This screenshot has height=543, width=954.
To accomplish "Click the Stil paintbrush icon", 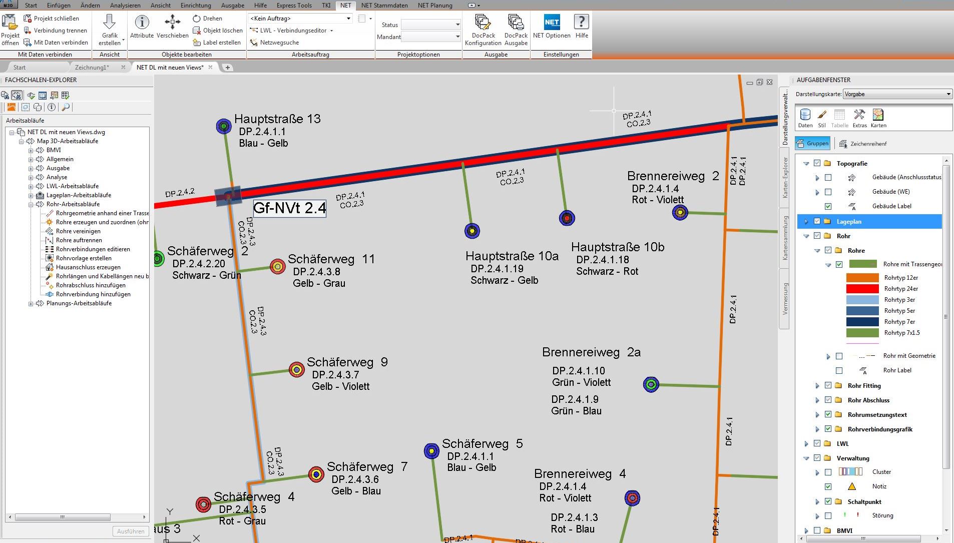I will click(822, 115).
